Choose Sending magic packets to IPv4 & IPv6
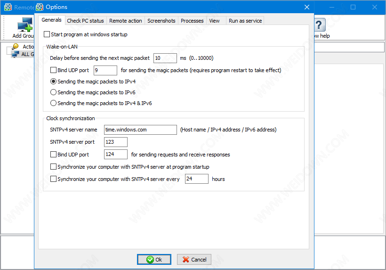The image size is (386, 270). 53,103
